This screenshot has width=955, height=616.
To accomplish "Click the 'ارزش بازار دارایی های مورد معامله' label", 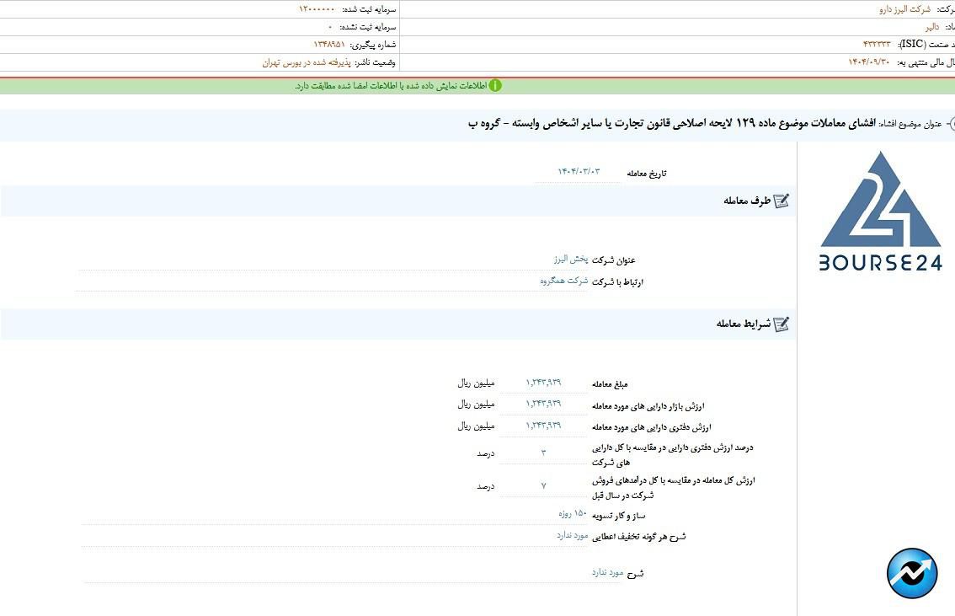I will tap(648, 406).
